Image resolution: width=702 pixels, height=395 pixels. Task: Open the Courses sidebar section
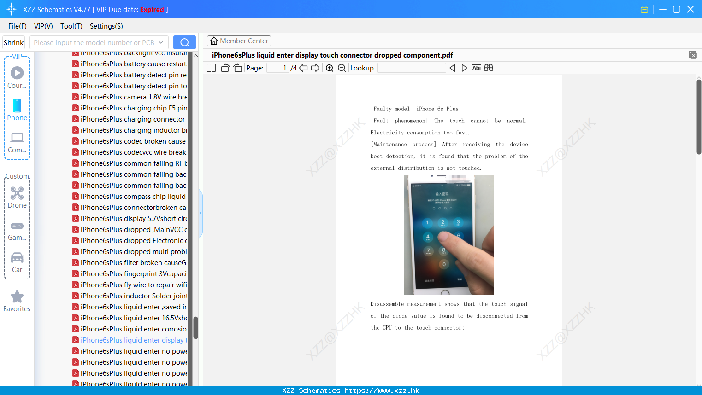[17, 78]
